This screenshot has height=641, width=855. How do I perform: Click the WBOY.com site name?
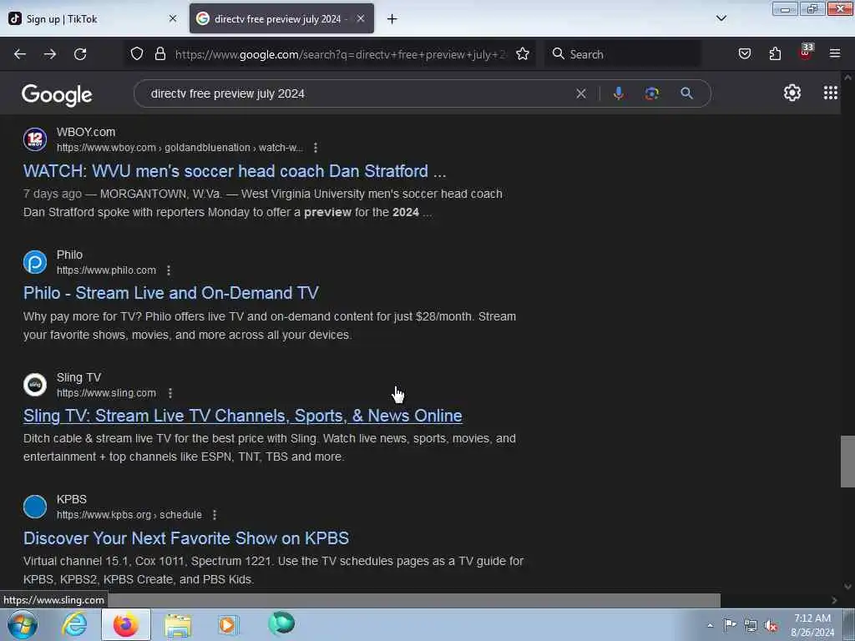point(86,133)
